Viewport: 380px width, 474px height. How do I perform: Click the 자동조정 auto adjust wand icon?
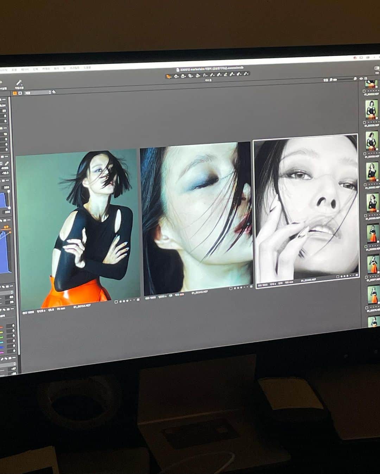[x=19, y=83]
